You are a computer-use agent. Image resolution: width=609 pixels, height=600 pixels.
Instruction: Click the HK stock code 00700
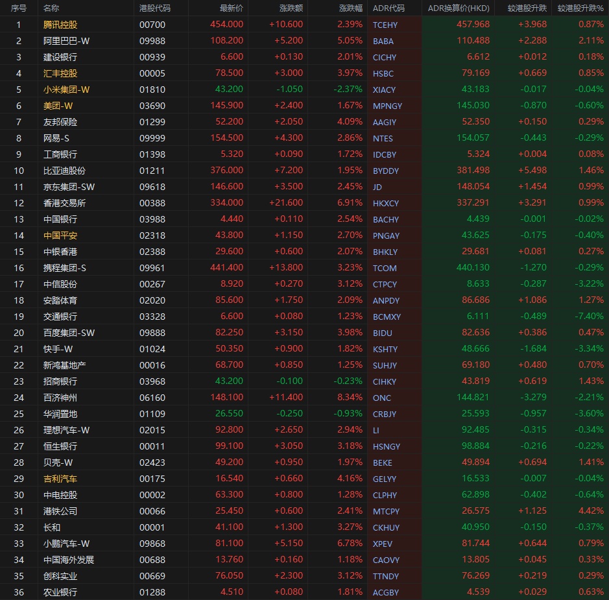point(152,25)
